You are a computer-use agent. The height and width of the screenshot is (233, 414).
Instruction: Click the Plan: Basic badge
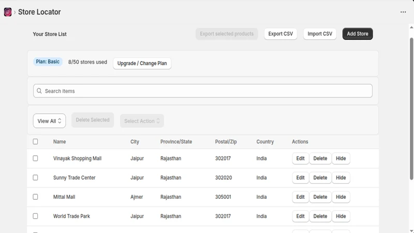[x=48, y=62]
